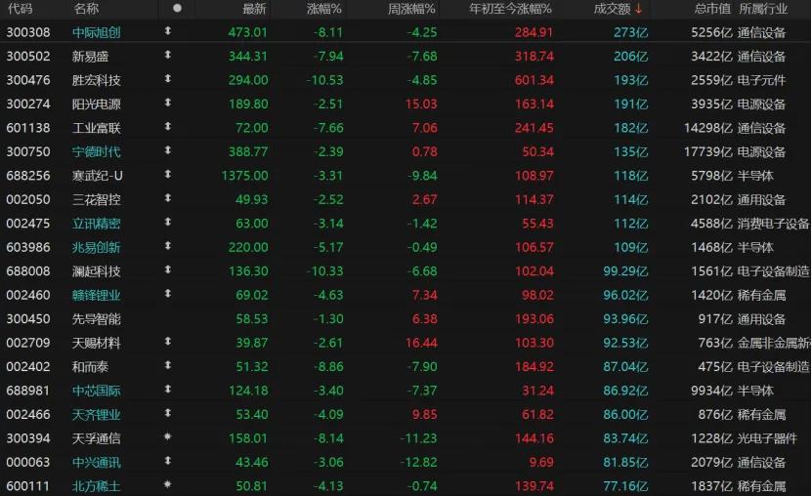Sort by the 涨幅% column header
This screenshot has height=496, width=812.
coord(324,9)
